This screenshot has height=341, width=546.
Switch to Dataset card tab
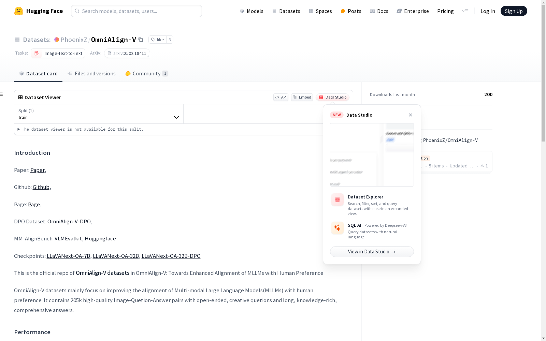(38, 74)
